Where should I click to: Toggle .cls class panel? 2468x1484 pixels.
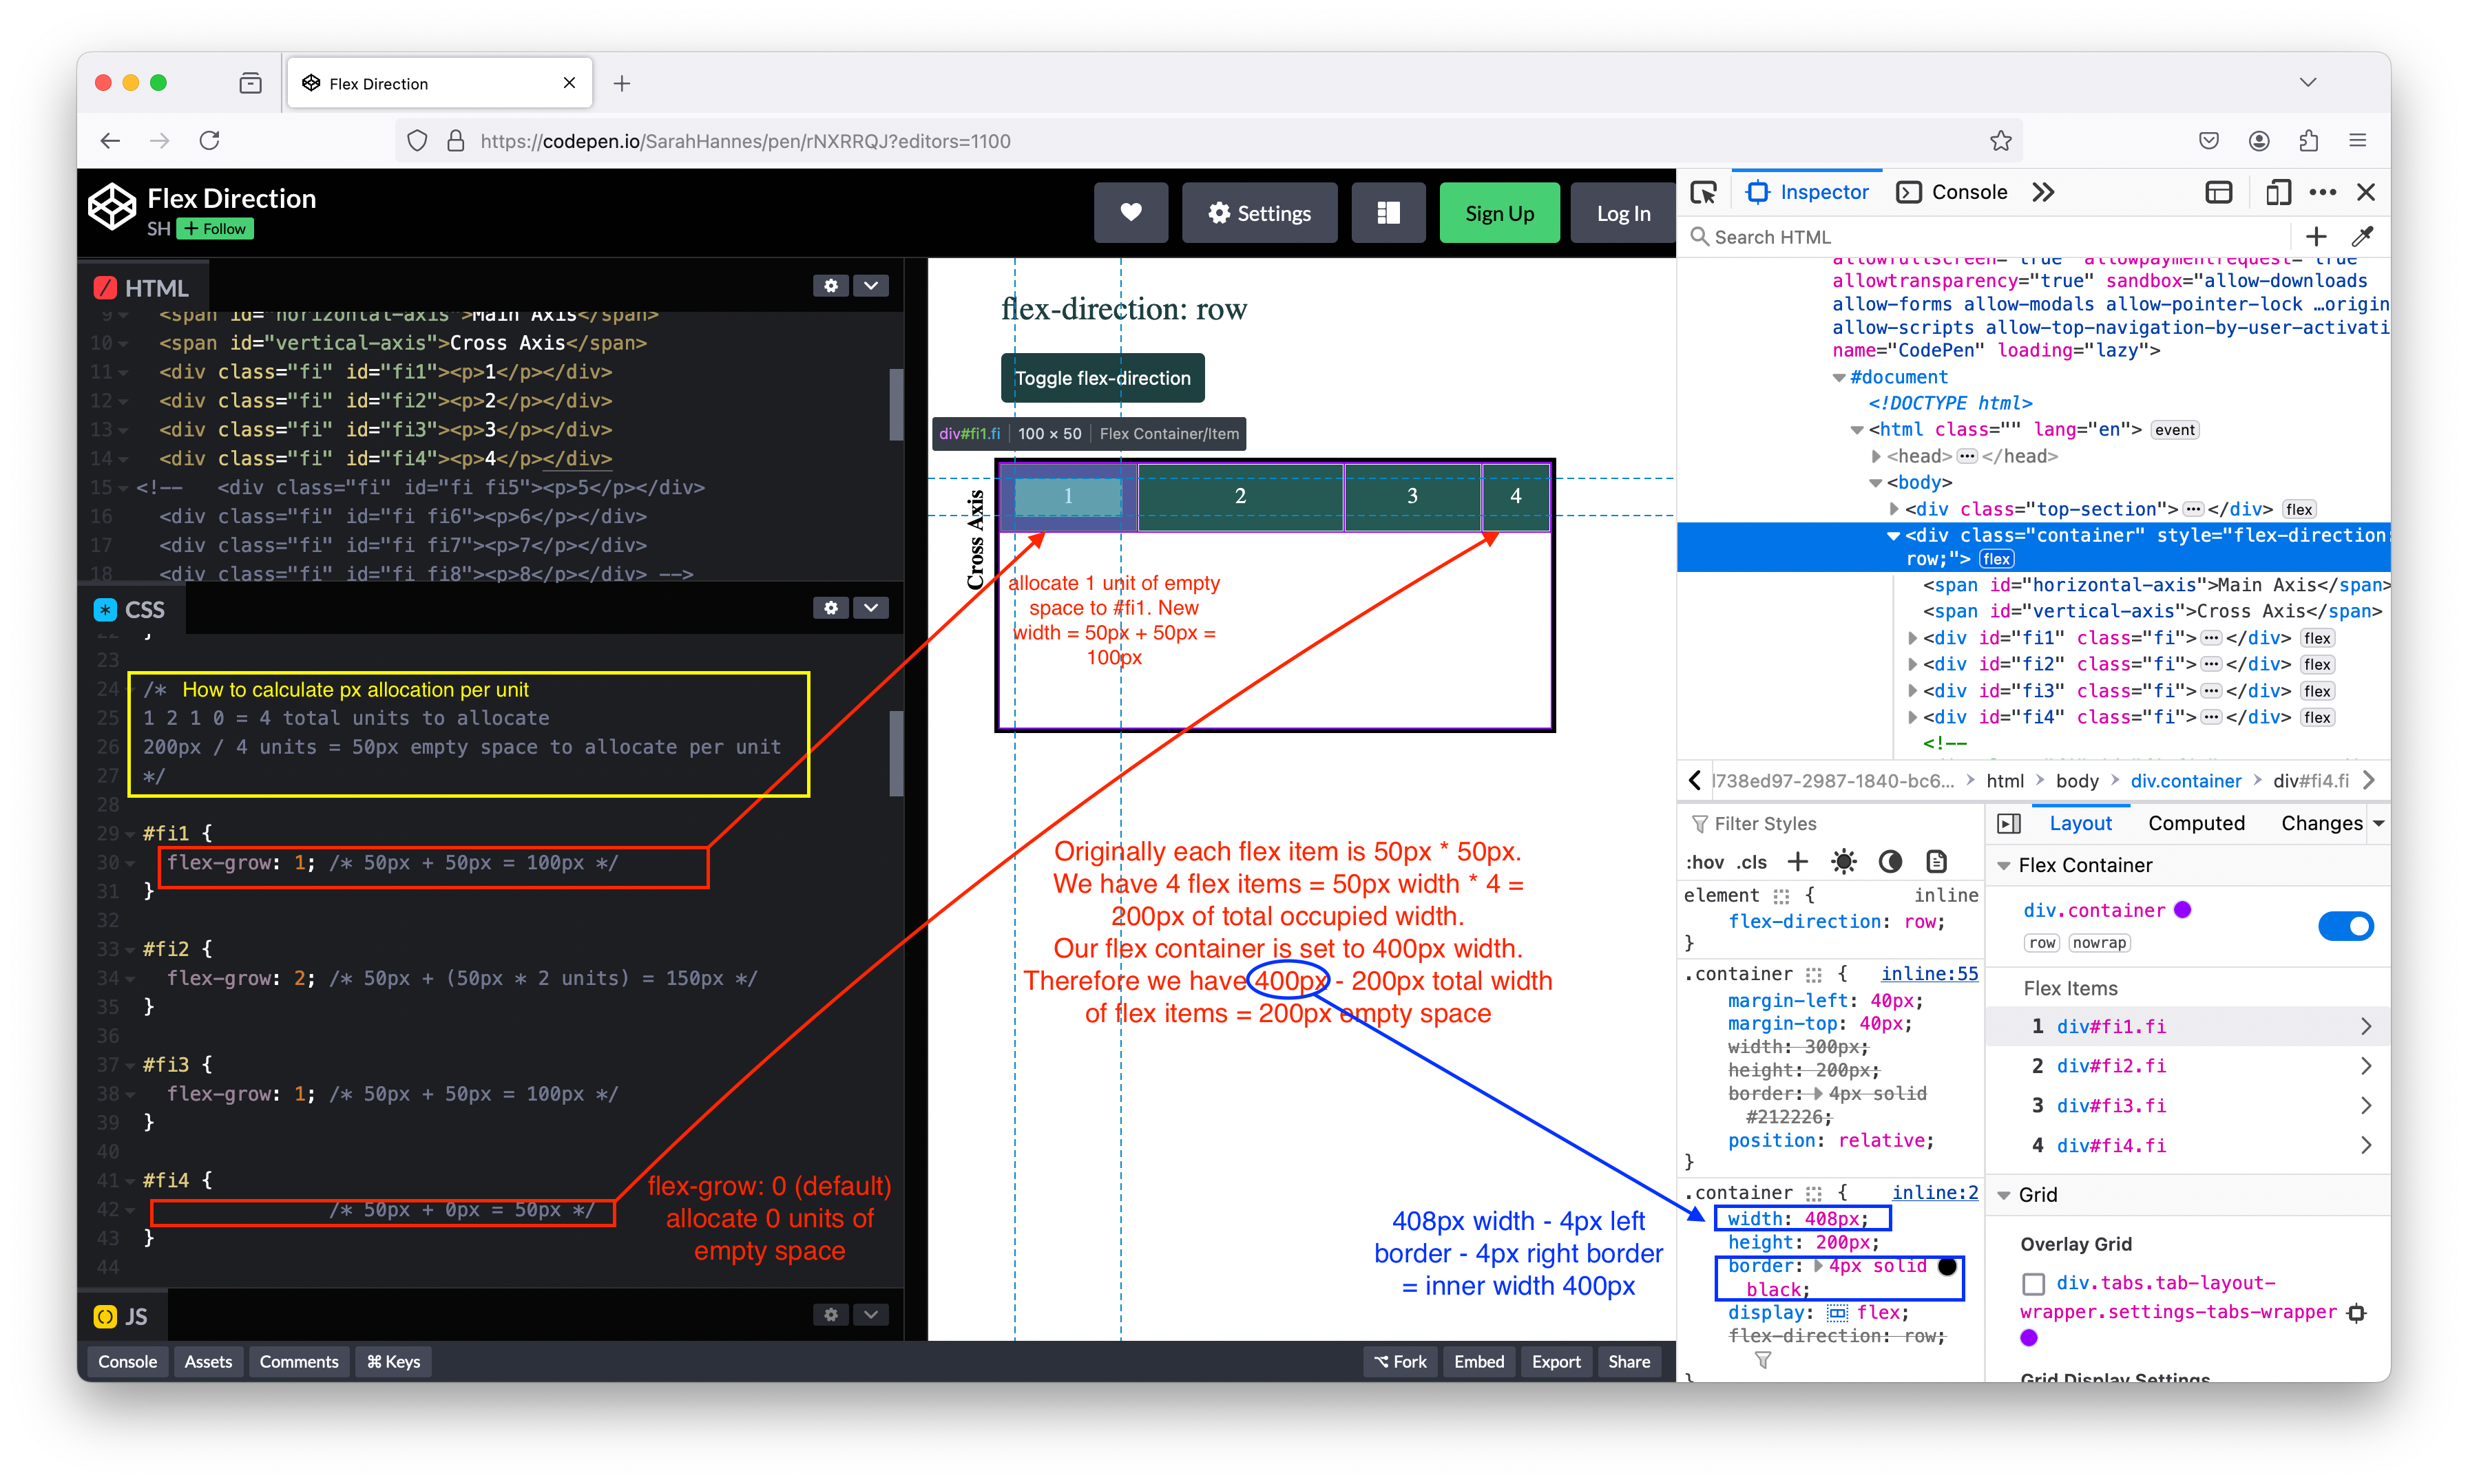[x=1752, y=862]
